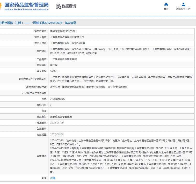Click the 审批部门 row label
Viewport: 196px width, 184px height.
click(41, 117)
